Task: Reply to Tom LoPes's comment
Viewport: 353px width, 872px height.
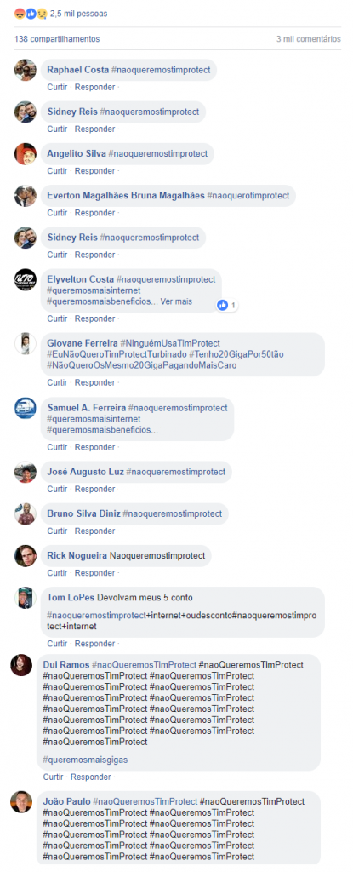Action: coord(95,644)
